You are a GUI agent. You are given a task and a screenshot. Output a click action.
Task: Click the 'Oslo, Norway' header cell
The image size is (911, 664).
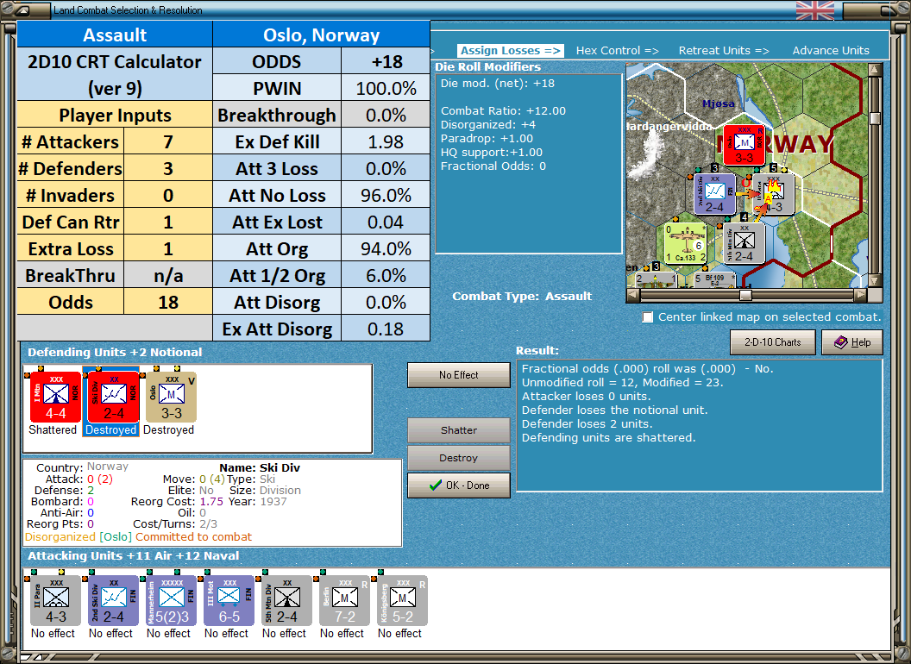(321, 34)
